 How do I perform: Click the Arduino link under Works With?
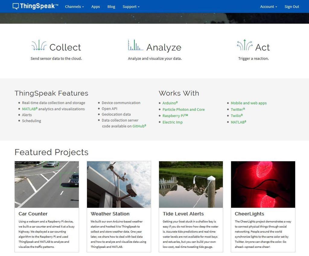170,103
